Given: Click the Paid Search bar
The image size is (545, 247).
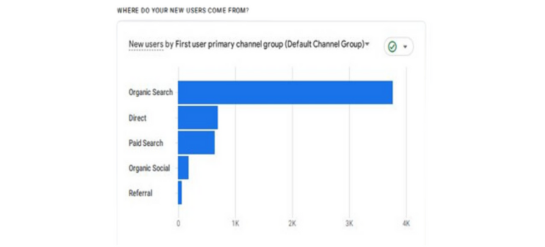Looking at the screenshot, I should (196, 142).
